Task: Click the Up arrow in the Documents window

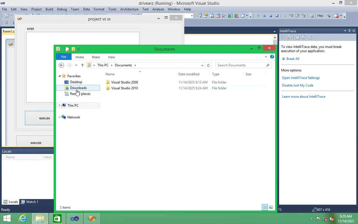Action: pyautogui.click(x=82, y=65)
